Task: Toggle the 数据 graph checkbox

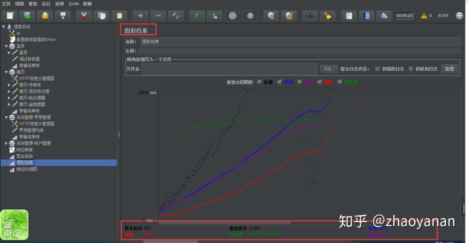Action: pos(259,82)
